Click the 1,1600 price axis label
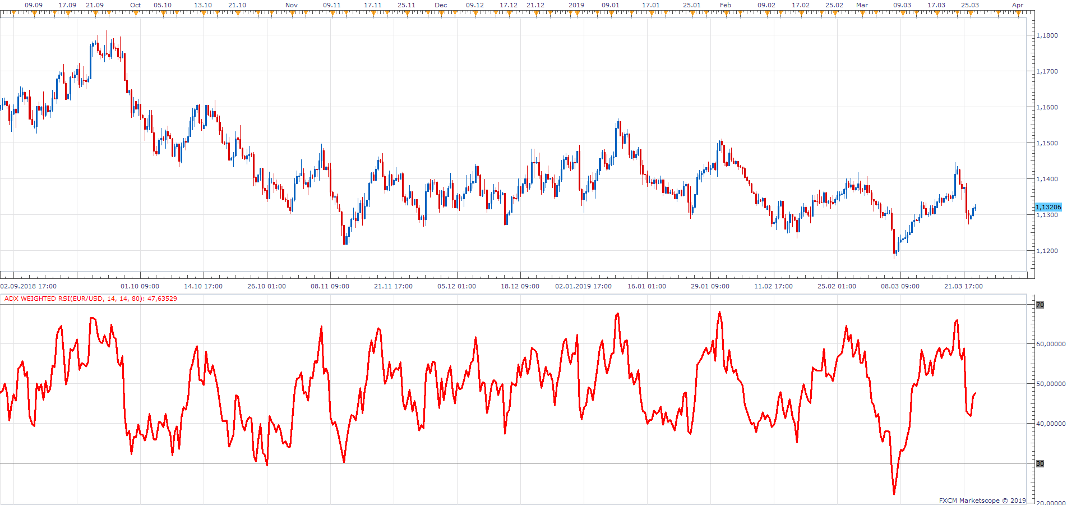The height and width of the screenshot is (505, 1067). (x=1047, y=107)
